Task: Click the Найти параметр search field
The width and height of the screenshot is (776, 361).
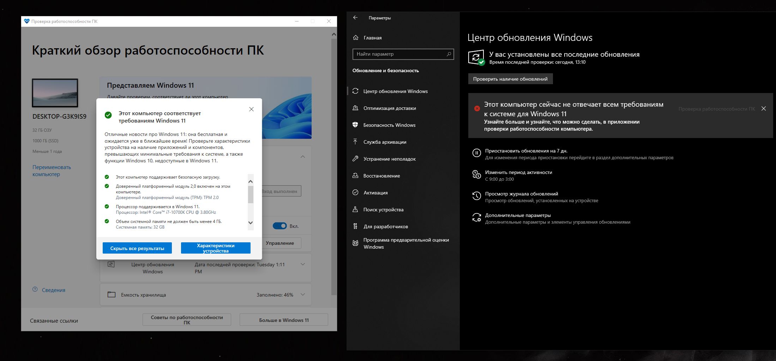Action: click(x=403, y=54)
